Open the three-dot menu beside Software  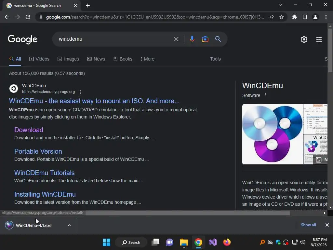[265, 95]
